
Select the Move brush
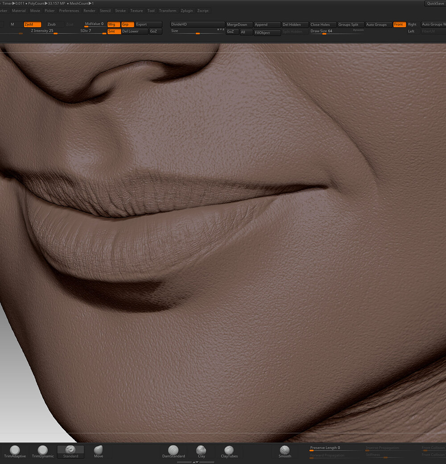pos(98,452)
